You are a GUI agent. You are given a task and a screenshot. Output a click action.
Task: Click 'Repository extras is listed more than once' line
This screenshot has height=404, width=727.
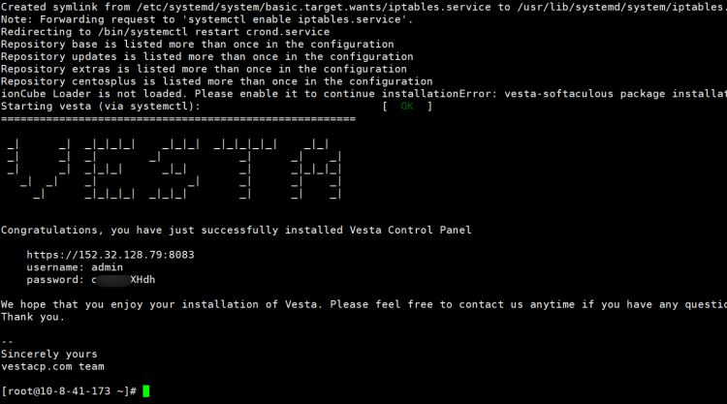pos(204,69)
